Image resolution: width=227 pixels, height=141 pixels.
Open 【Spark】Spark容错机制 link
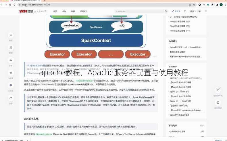click(180, 96)
